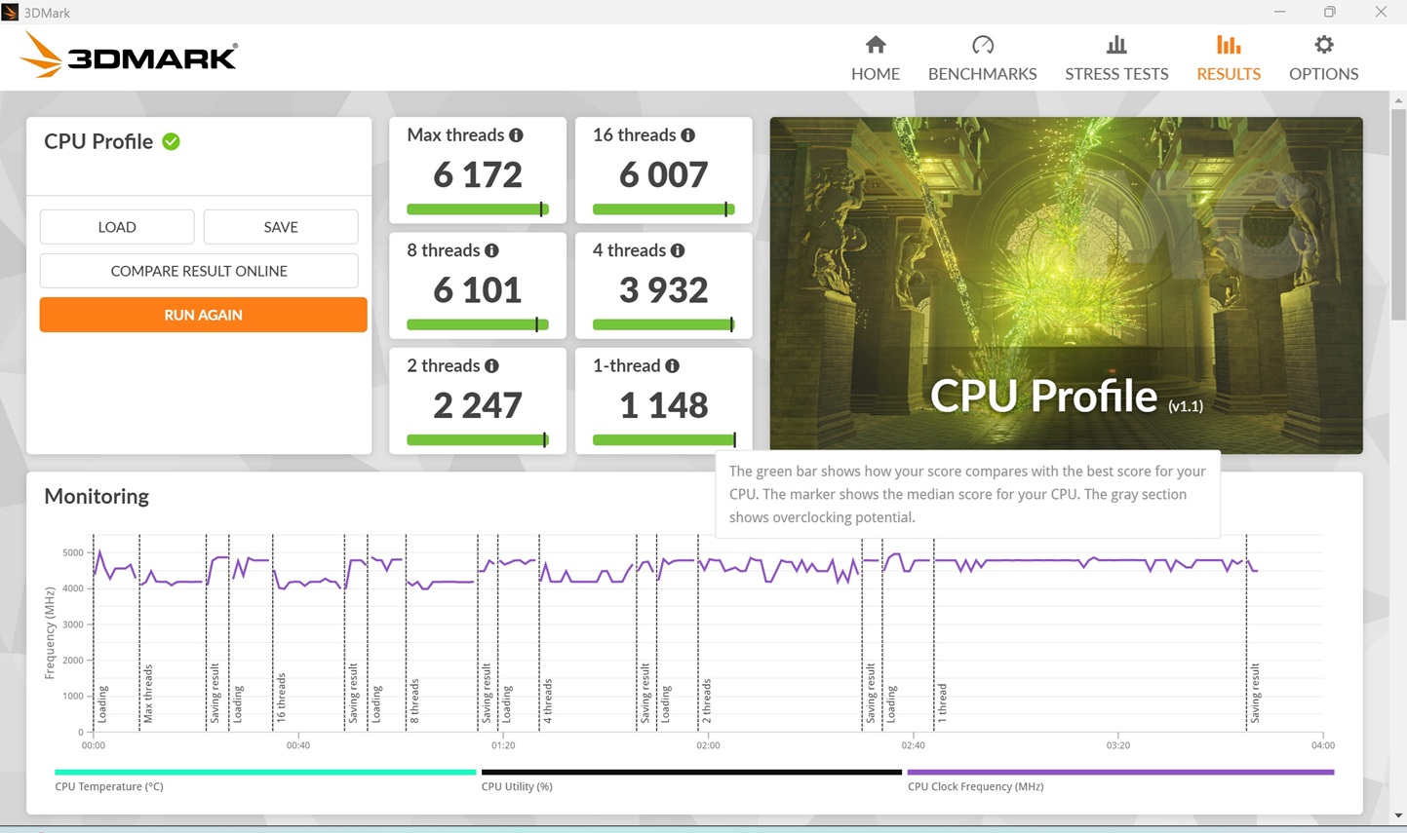Click the CPU Profile preview image
The width and height of the screenshot is (1407, 833).
click(x=1066, y=284)
